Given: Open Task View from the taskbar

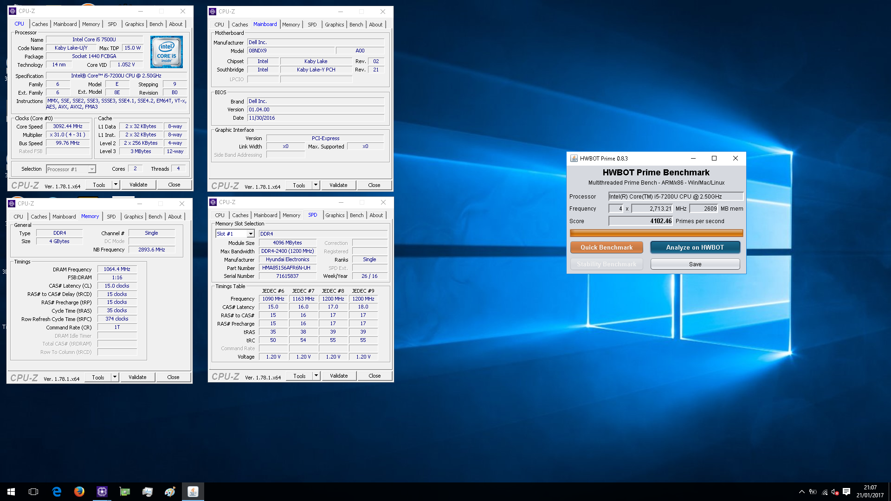Looking at the screenshot, I should (33, 492).
